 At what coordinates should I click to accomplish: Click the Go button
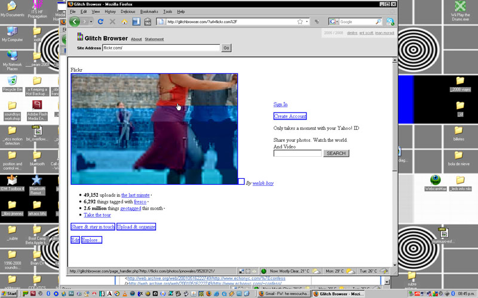pyautogui.click(x=226, y=48)
